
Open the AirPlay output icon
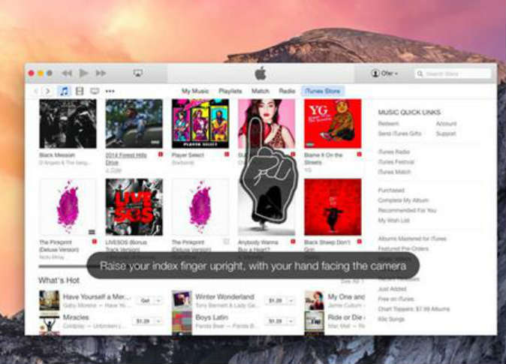coord(138,73)
